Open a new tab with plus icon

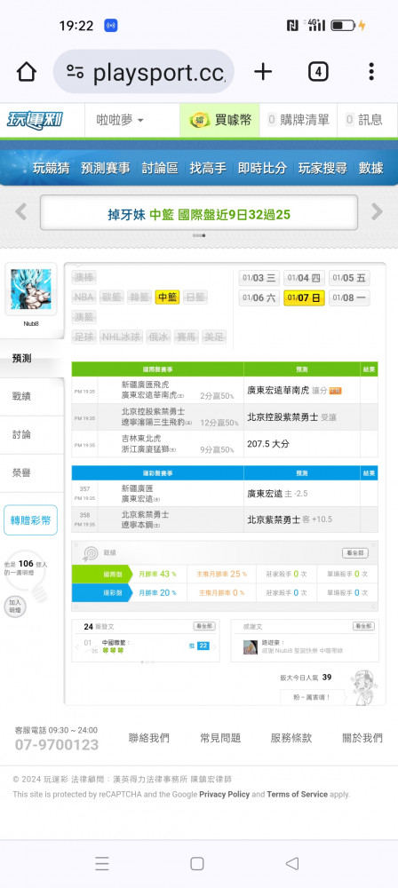pos(262,72)
